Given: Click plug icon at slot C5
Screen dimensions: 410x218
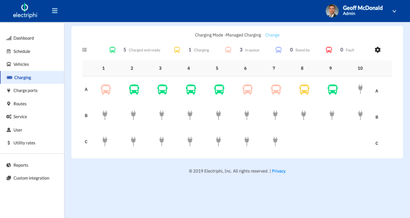Looking at the screenshot, I should click(218, 142).
